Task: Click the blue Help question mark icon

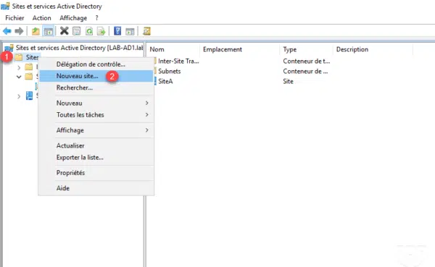Action: [117, 31]
